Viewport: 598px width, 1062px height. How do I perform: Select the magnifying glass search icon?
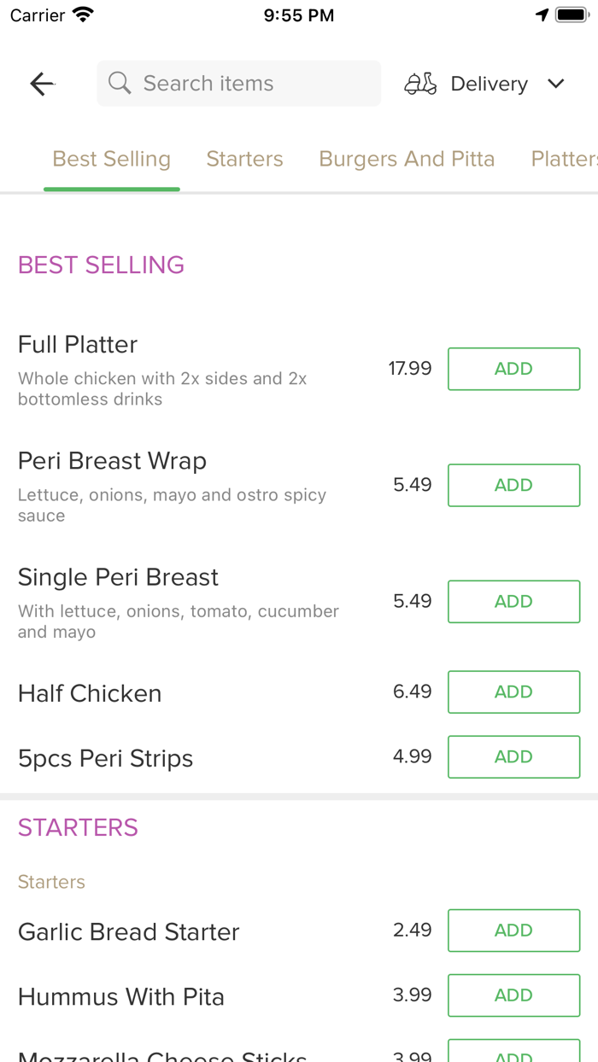119,83
